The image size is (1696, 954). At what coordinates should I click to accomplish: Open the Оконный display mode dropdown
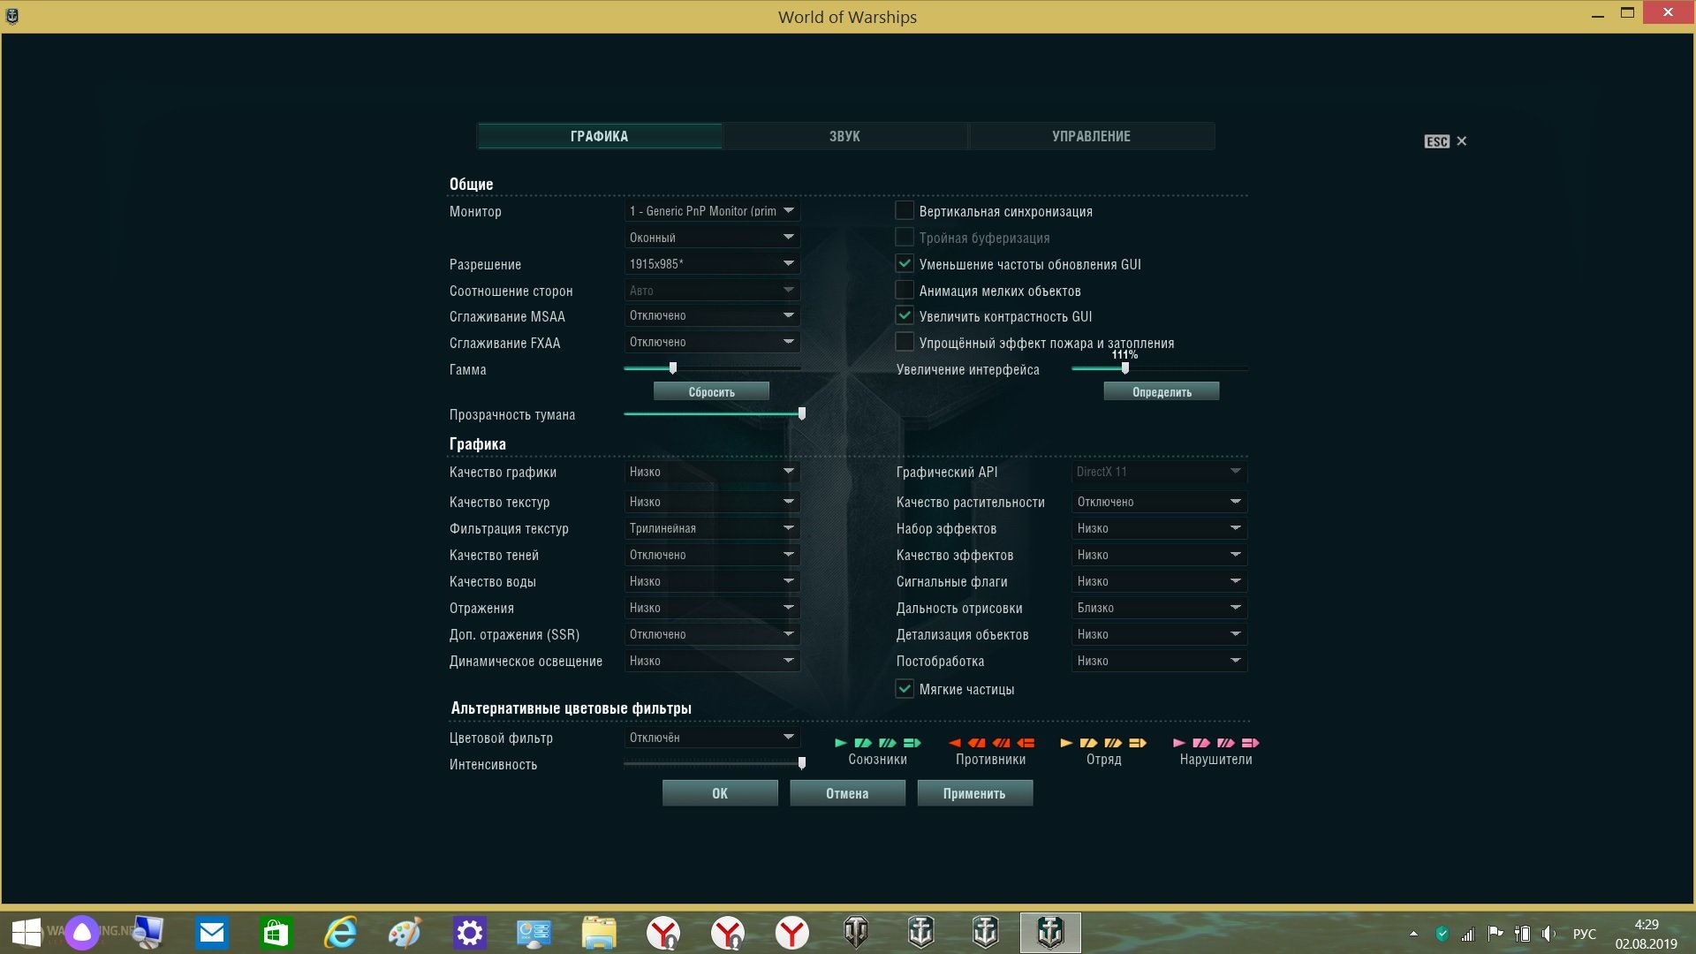pos(712,238)
